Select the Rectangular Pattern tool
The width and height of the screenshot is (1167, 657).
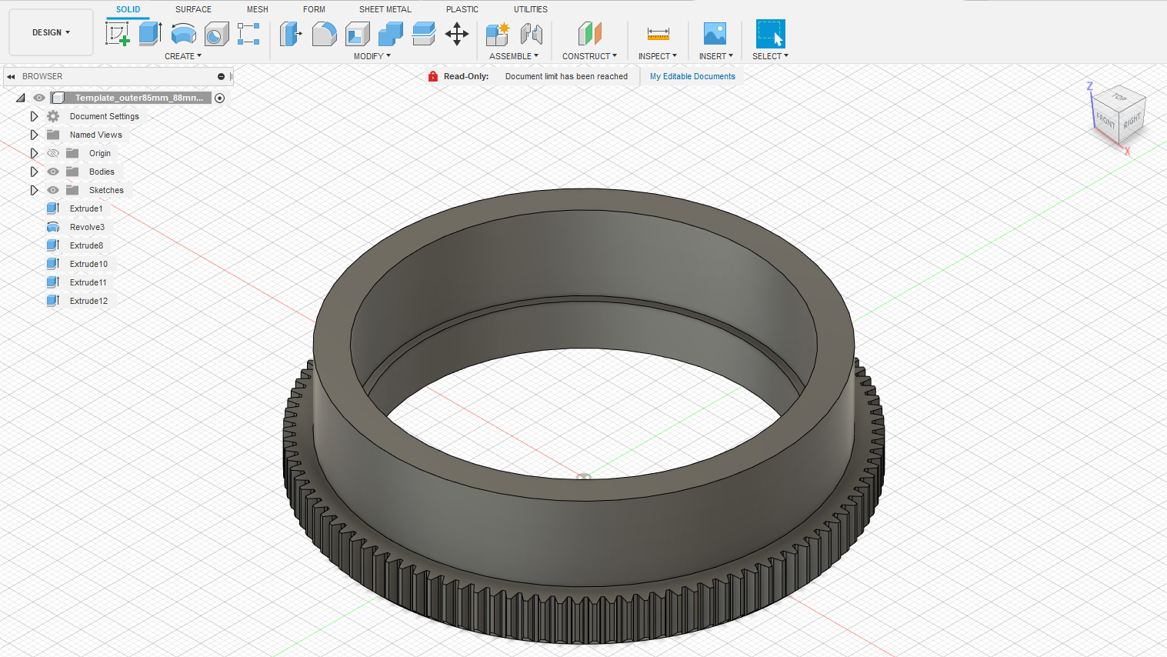click(x=248, y=34)
